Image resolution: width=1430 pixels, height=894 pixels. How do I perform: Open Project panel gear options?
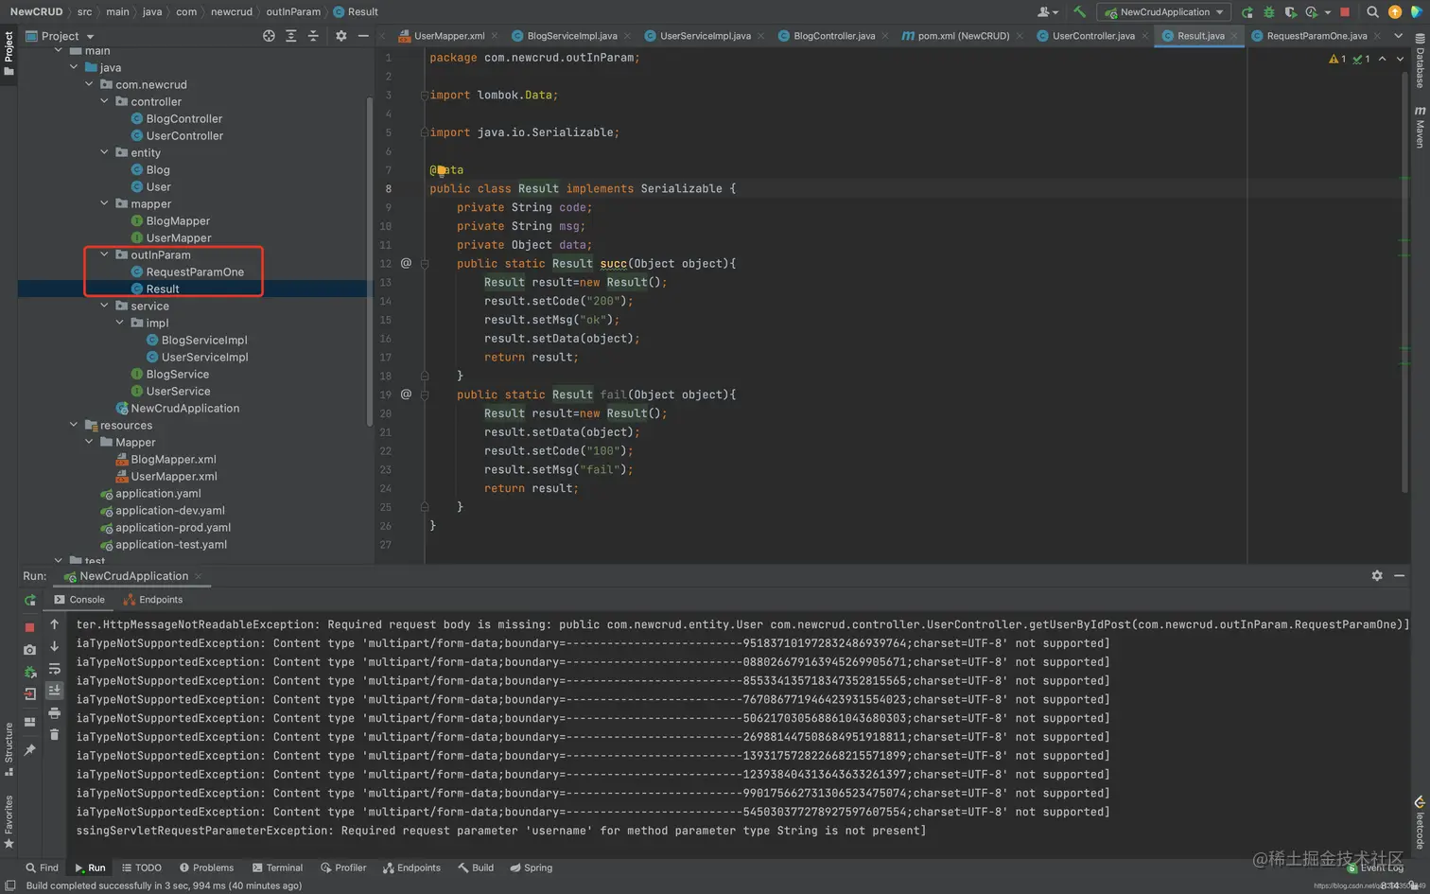coord(341,36)
